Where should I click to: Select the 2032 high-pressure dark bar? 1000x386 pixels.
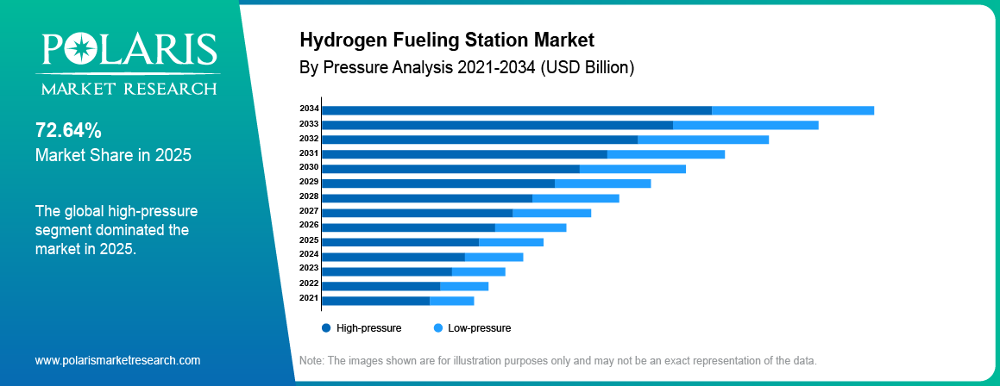481,140
